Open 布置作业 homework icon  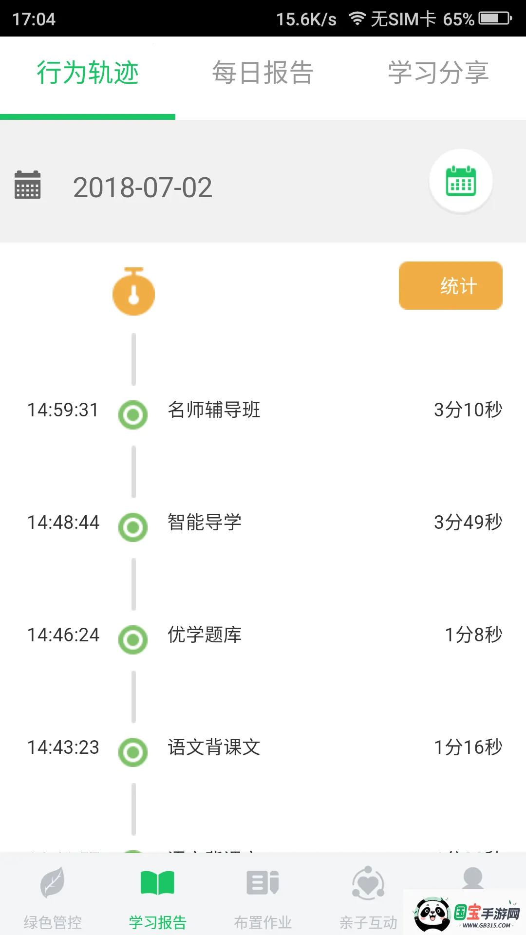263,883
